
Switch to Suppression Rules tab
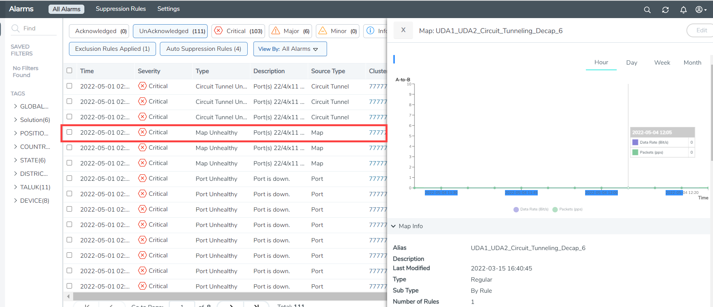(121, 9)
